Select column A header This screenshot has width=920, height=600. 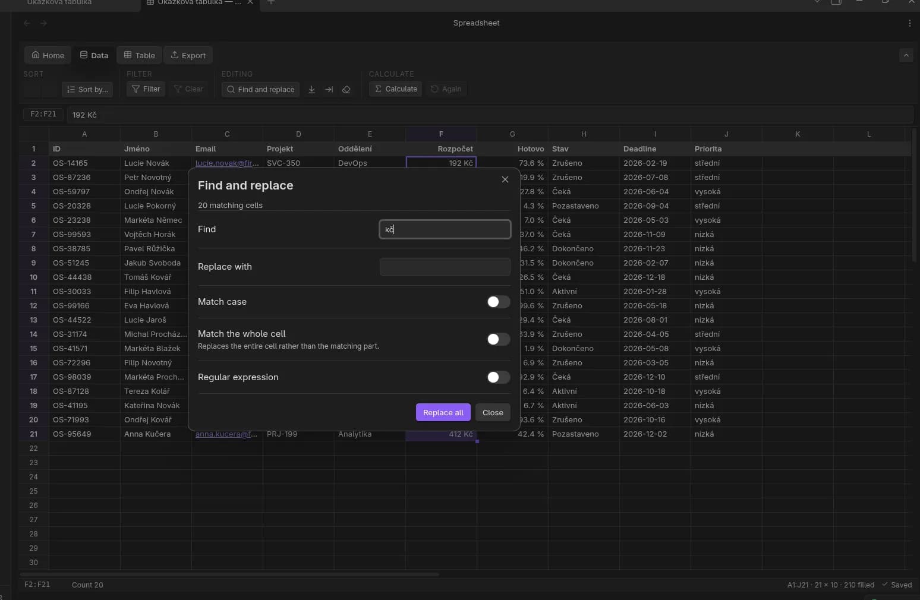point(84,134)
